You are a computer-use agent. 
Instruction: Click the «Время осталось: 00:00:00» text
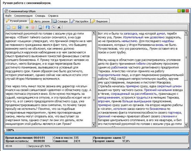[x=25, y=141]
